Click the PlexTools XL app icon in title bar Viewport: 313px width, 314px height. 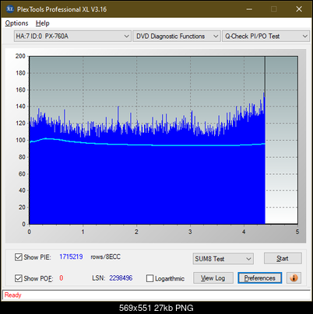click(x=10, y=9)
